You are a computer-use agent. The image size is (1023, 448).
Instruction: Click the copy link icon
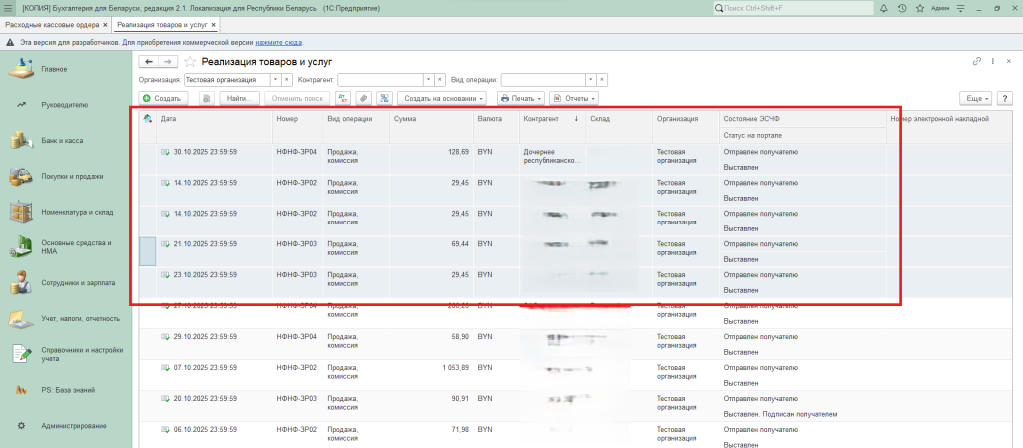tap(976, 62)
